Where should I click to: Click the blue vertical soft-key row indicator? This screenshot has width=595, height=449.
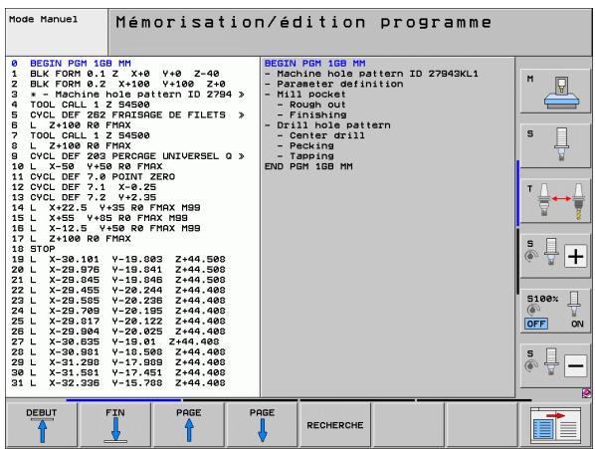(x=517, y=193)
